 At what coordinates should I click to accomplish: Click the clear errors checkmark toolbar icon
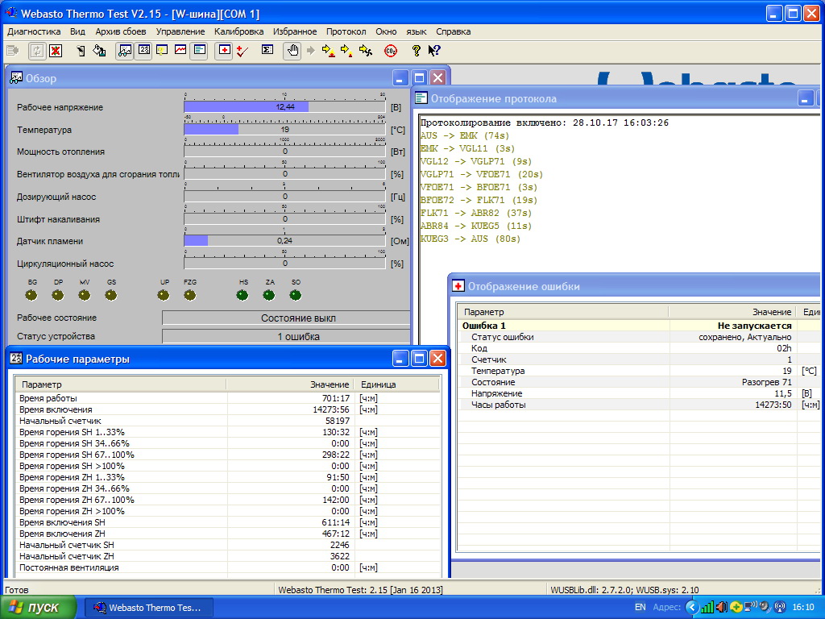tap(243, 51)
